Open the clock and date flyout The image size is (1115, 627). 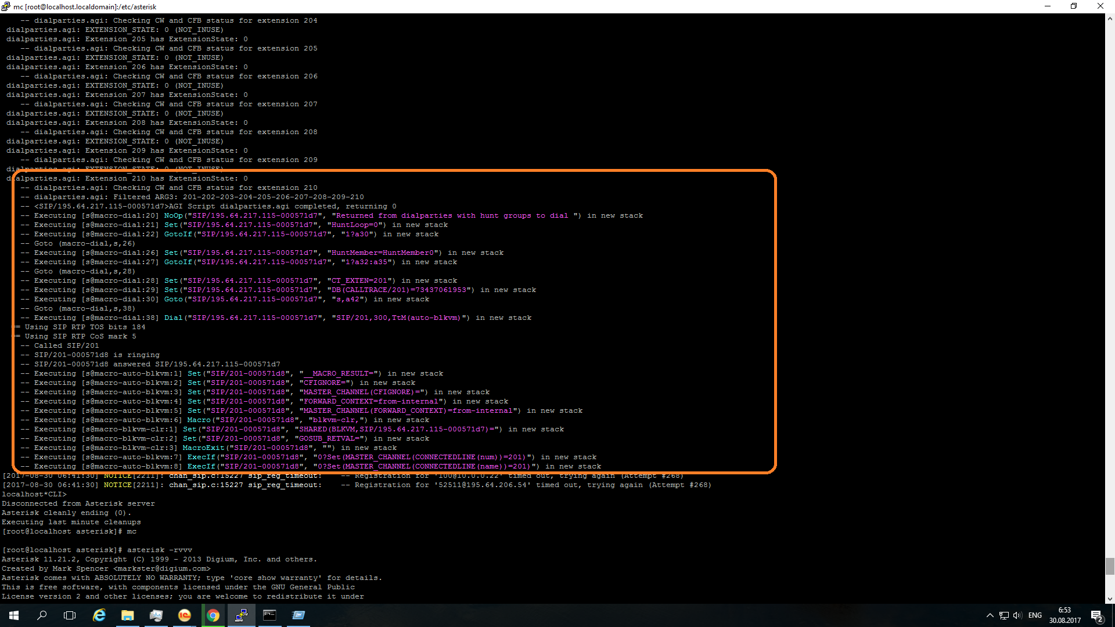pos(1064,615)
